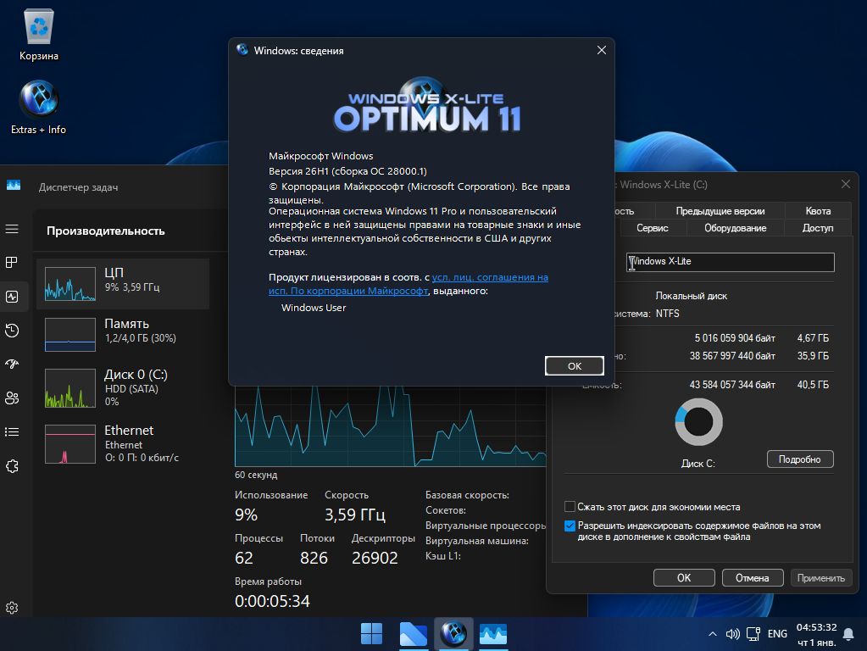Click the disk usage donut chart
This screenshot has height=651, width=867.
[x=698, y=422]
